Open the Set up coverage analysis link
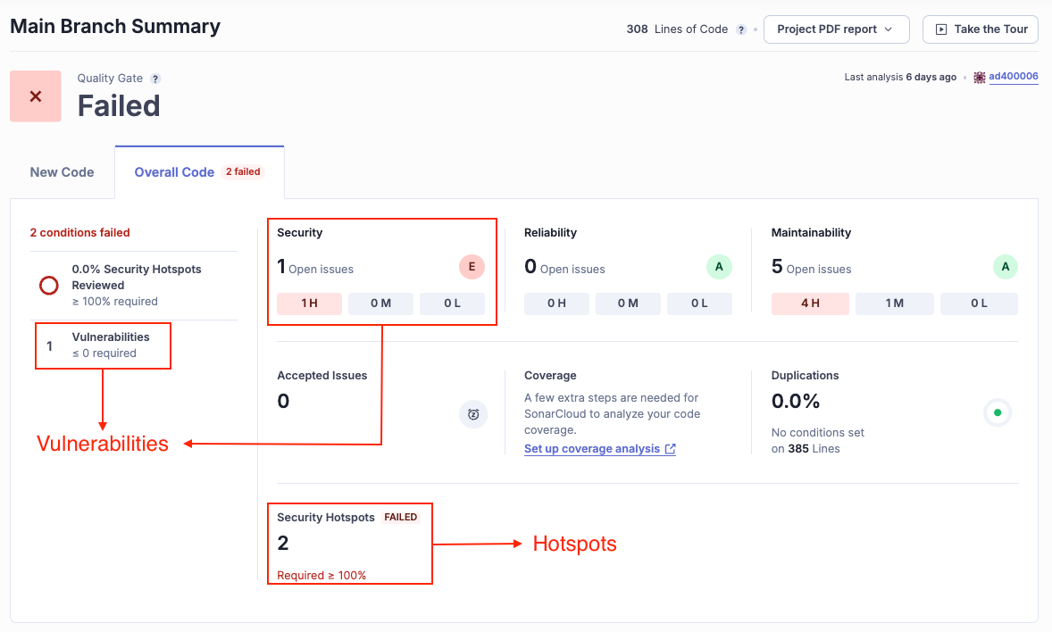The height and width of the screenshot is (632, 1052). pos(592,449)
